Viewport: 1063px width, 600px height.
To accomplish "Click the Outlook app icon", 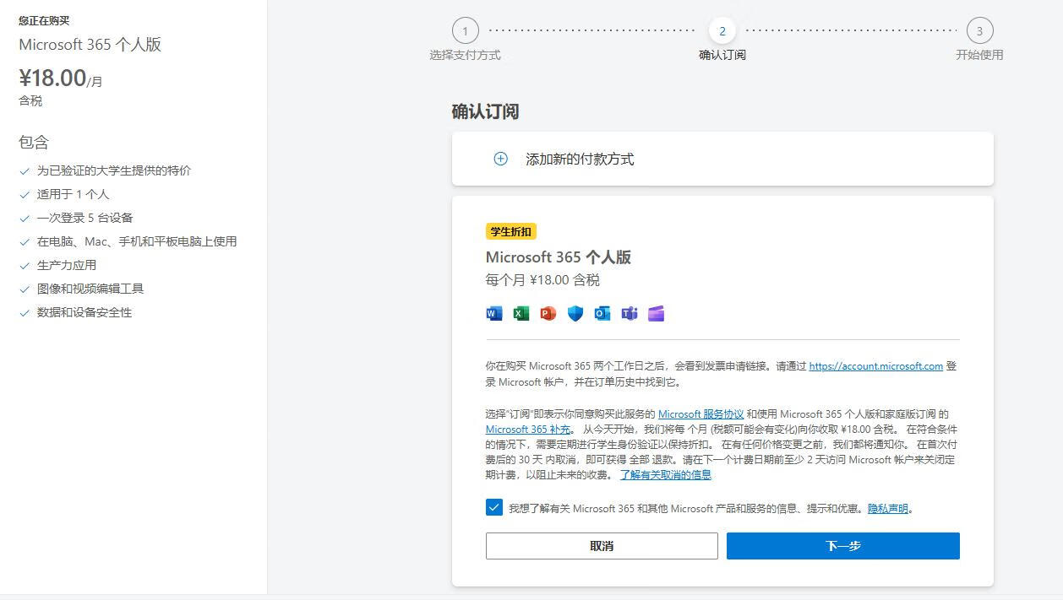I will [602, 314].
